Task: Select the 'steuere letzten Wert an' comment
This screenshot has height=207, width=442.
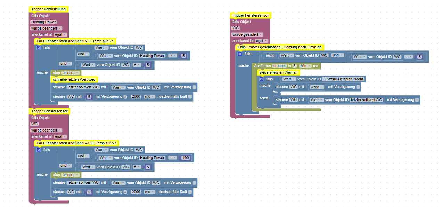Action: [279, 72]
